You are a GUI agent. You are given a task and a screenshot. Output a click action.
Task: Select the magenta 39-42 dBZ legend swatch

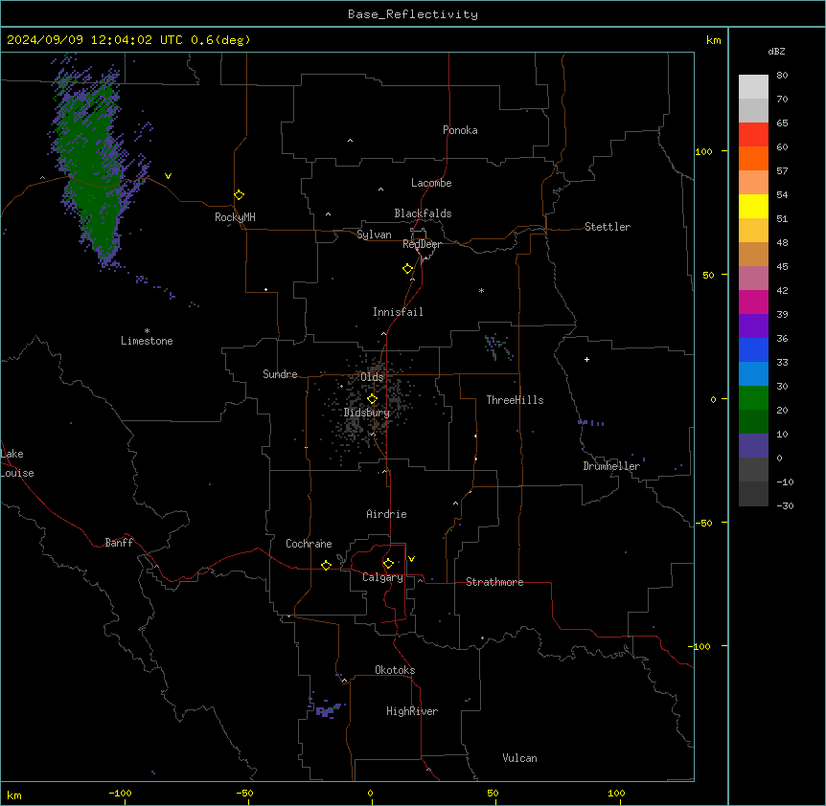click(x=753, y=302)
